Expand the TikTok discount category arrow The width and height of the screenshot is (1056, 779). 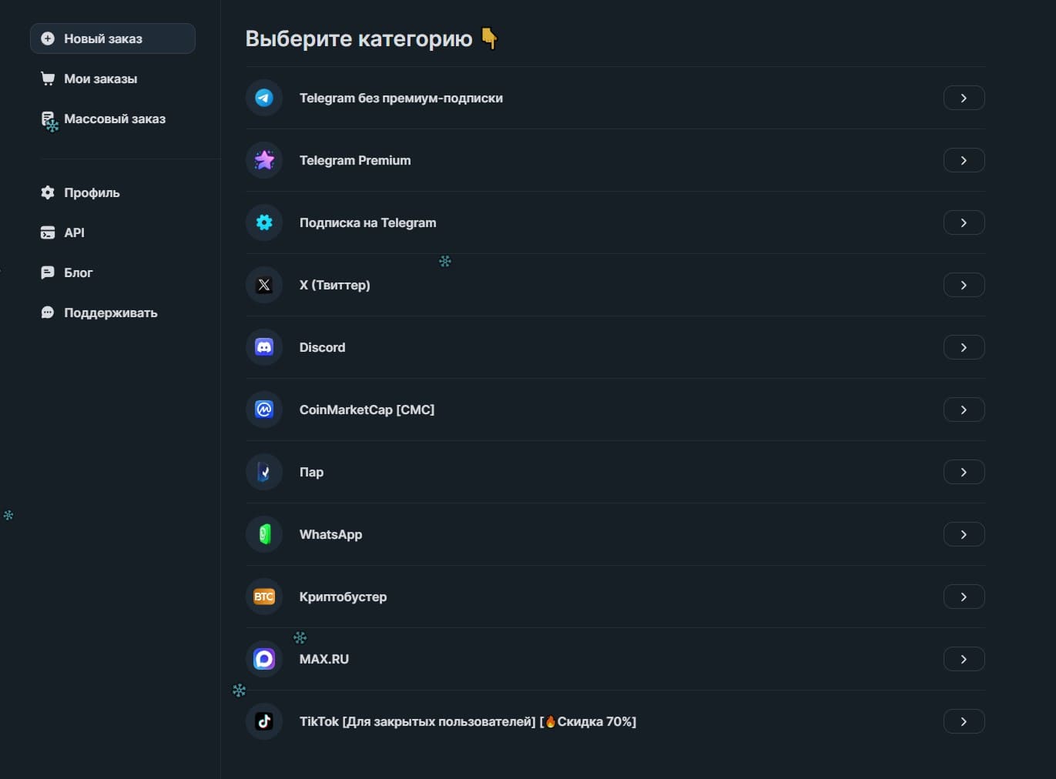[964, 721]
